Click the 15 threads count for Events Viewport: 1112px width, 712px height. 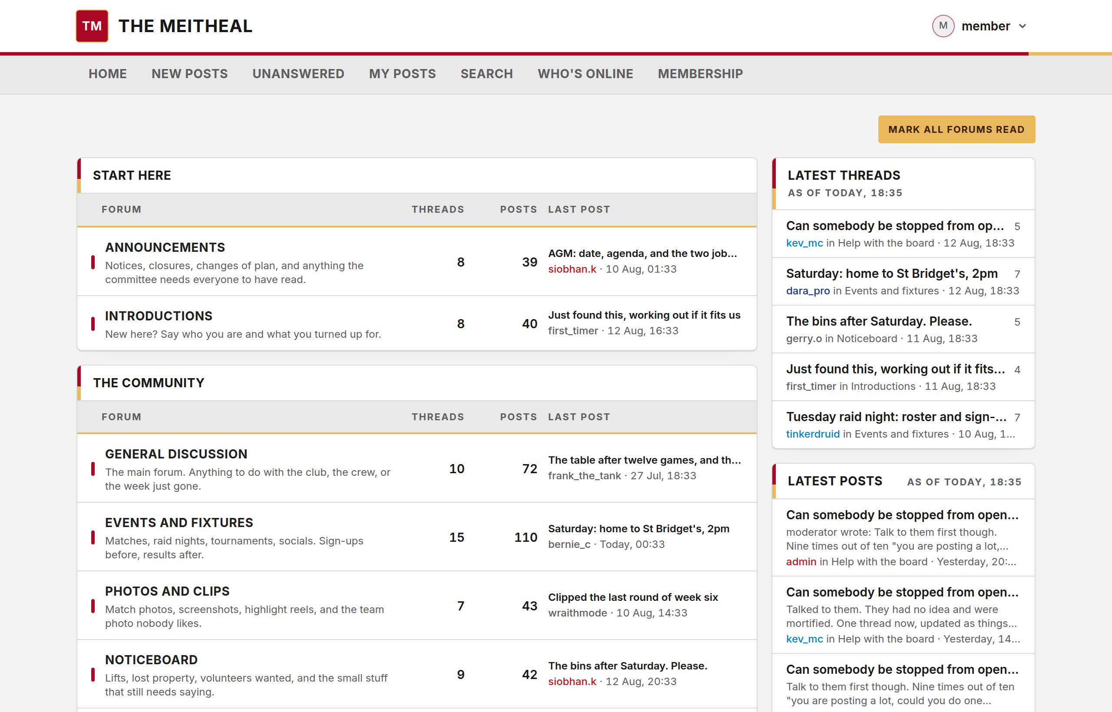[x=457, y=537]
